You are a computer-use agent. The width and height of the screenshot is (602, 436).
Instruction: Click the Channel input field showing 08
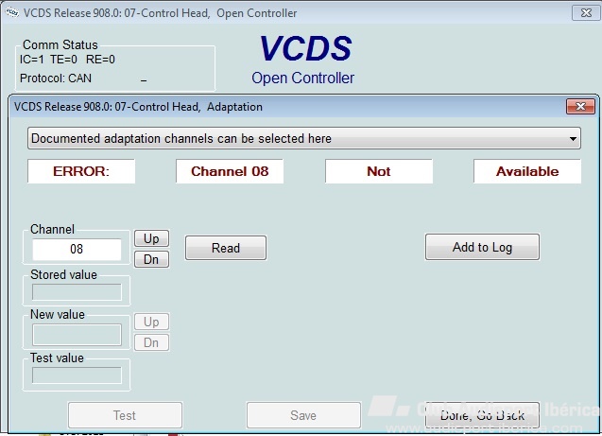pos(77,250)
